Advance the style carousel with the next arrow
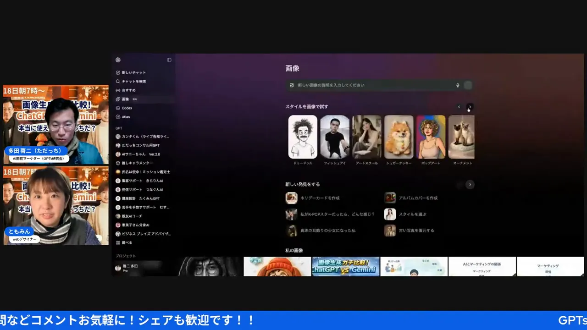The height and width of the screenshot is (330, 587). (469, 107)
